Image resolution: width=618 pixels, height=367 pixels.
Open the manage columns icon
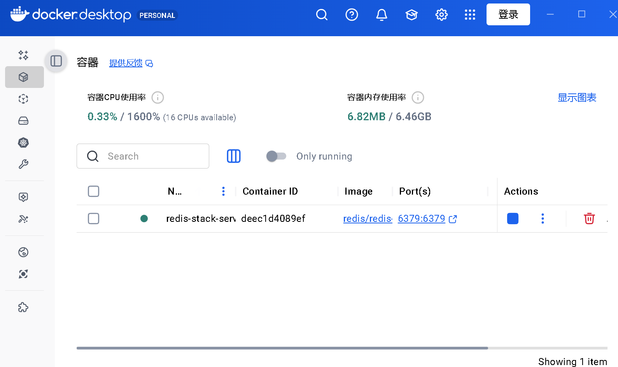pyautogui.click(x=234, y=156)
